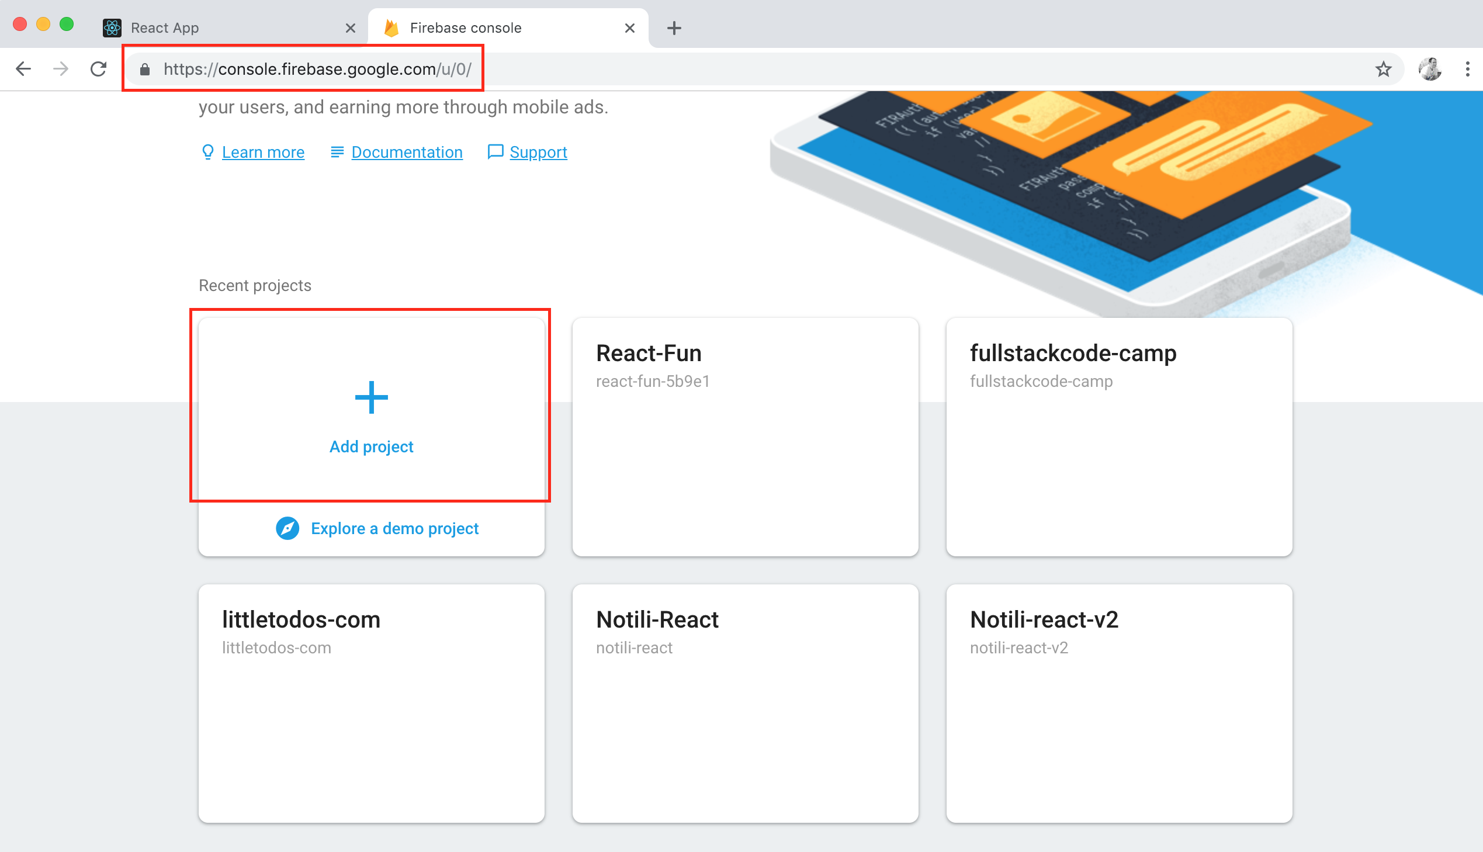Select the Firebase console tab
Viewport: 1483px width, 852px height.
(x=508, y=28)
